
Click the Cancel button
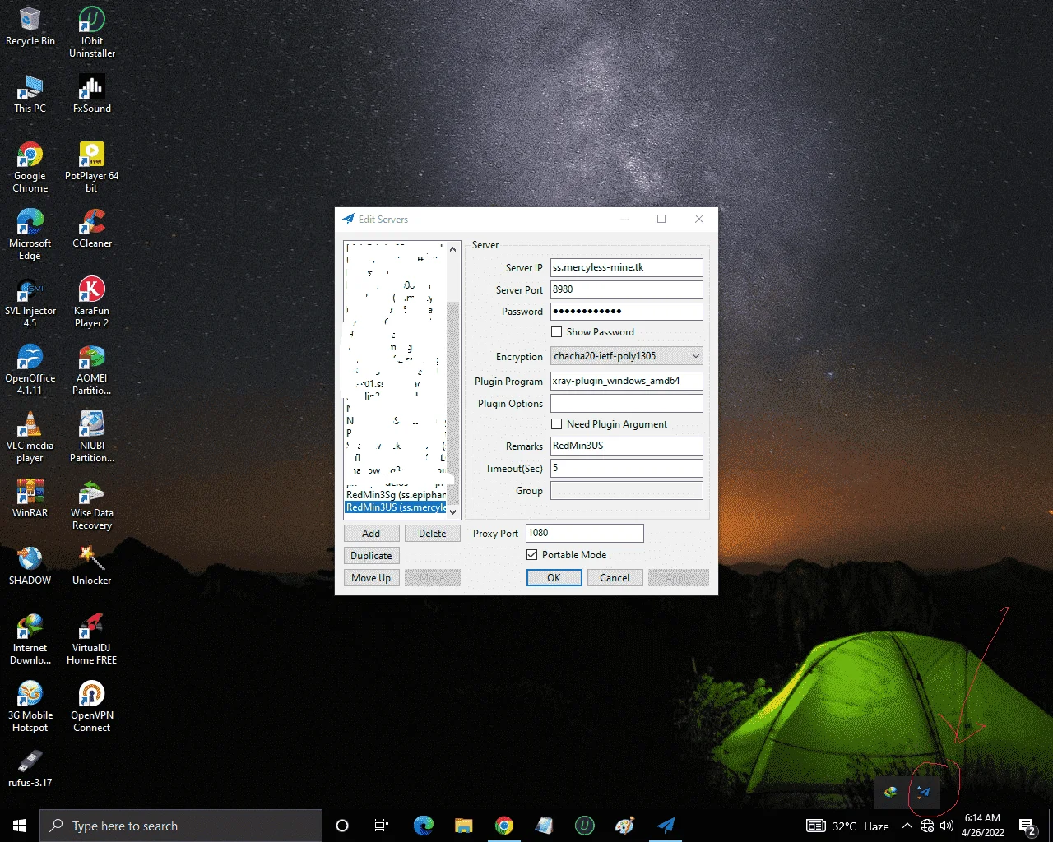click(615, 578)
